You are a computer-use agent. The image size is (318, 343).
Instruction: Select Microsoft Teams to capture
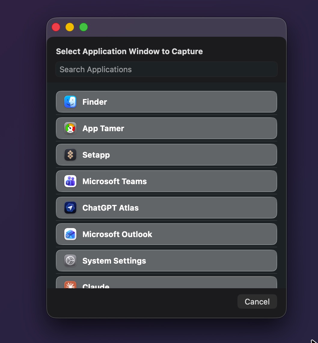[x=166, y=181]
